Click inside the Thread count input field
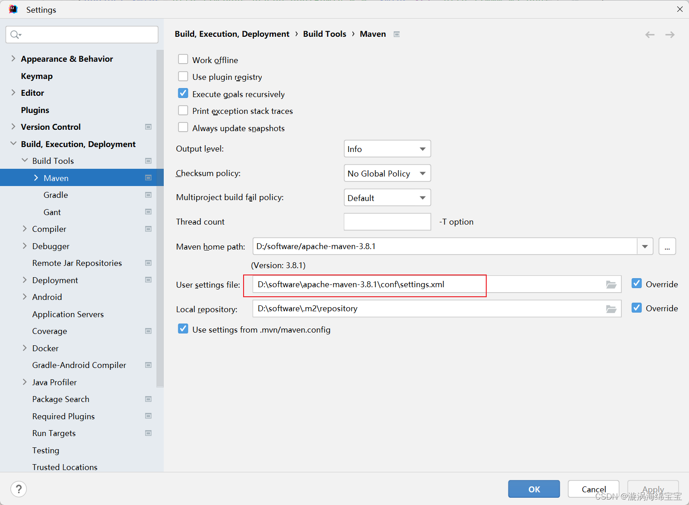The image size is (689, 505). point(387,221)
